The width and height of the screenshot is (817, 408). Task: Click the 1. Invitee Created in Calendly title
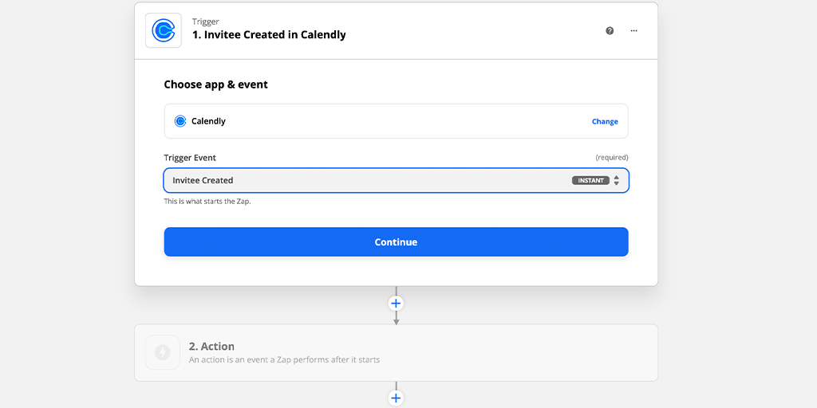tap(269, 35)
